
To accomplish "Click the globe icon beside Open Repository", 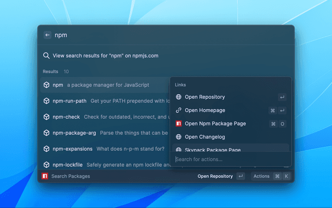I will tap(178, 97).
